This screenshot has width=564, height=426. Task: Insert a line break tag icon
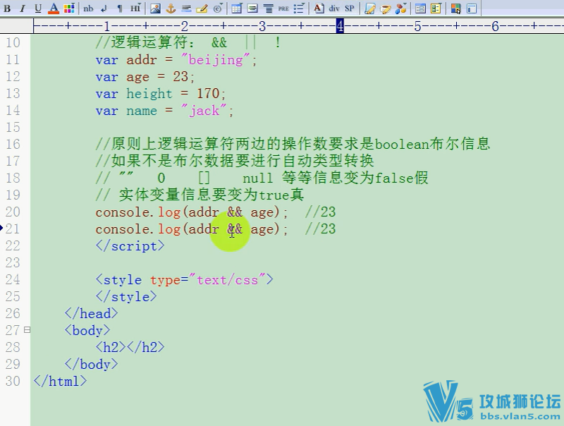pyautogui.click(x=104, y=8)
